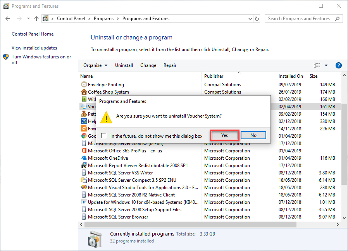Select the Microsoft OneDrive row name
Screen dimensions: 348x251
pos(108,158)
